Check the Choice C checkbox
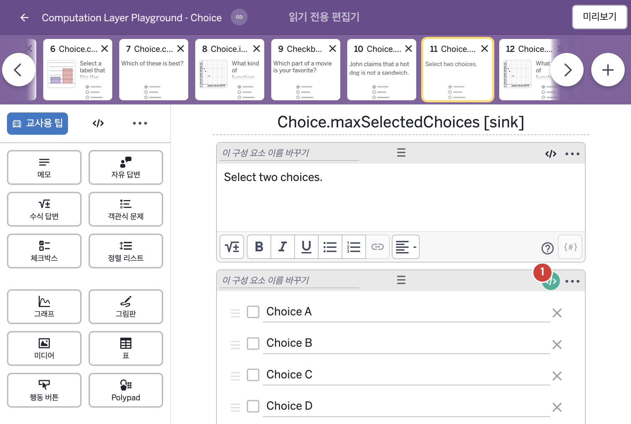 coord(253,375)
